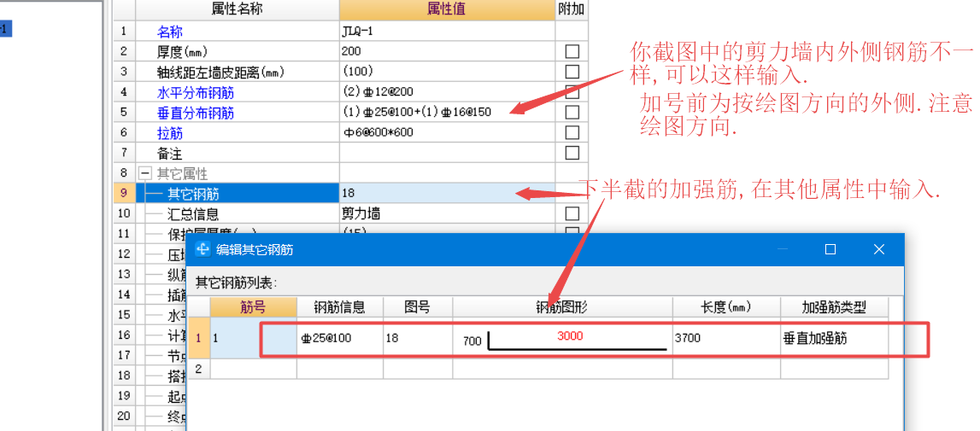Select the 名称 property row
980x431 pixels.
pyautogui.click(x=238, y=32)
